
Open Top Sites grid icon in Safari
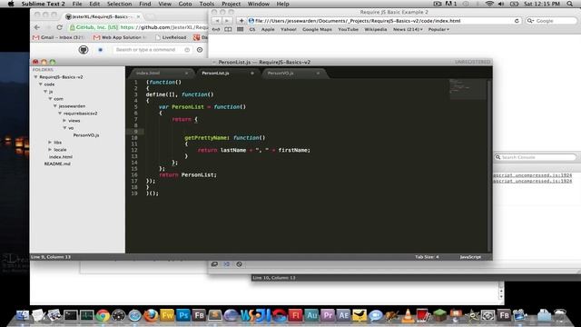pyautogui.click(x=240, y=29)
